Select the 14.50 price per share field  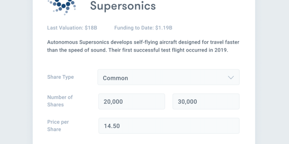point(169,126)
